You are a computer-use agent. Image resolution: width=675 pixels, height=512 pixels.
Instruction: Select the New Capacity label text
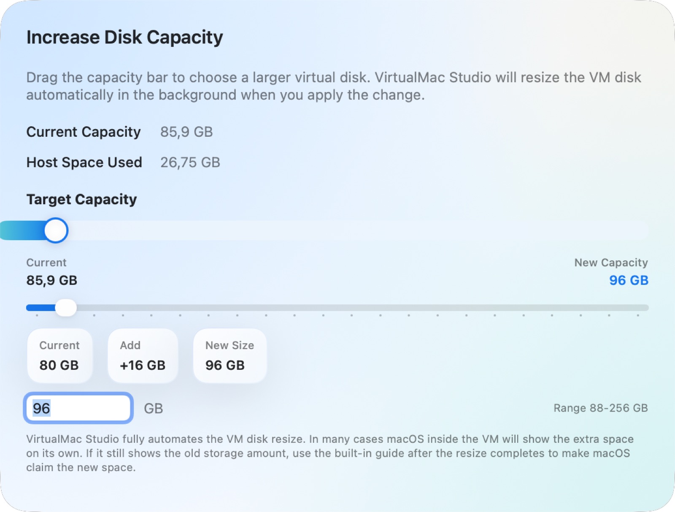point(611,263)
